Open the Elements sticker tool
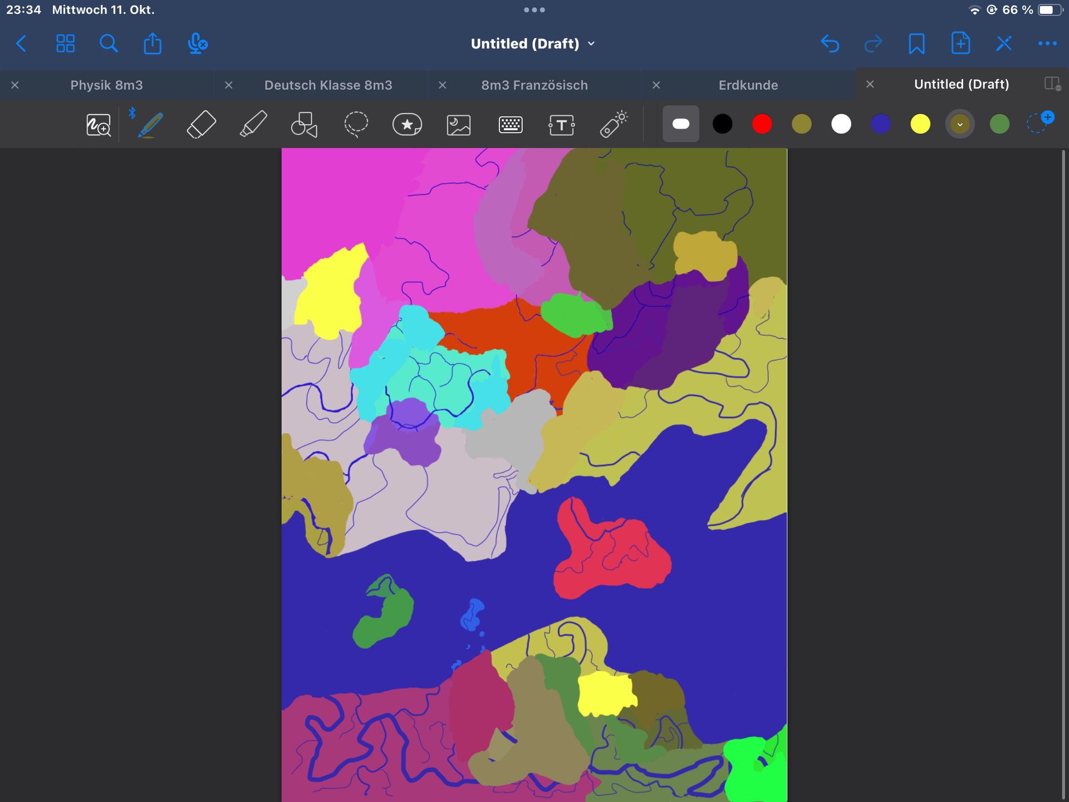Image resolution: width=1069 pixels, height=802 pixels. click(407, 124)
